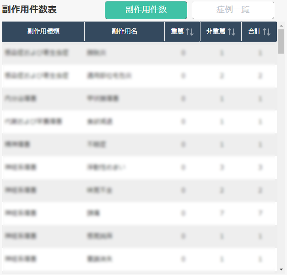Click the vertical scrollbar thumb

pos(281,41)
